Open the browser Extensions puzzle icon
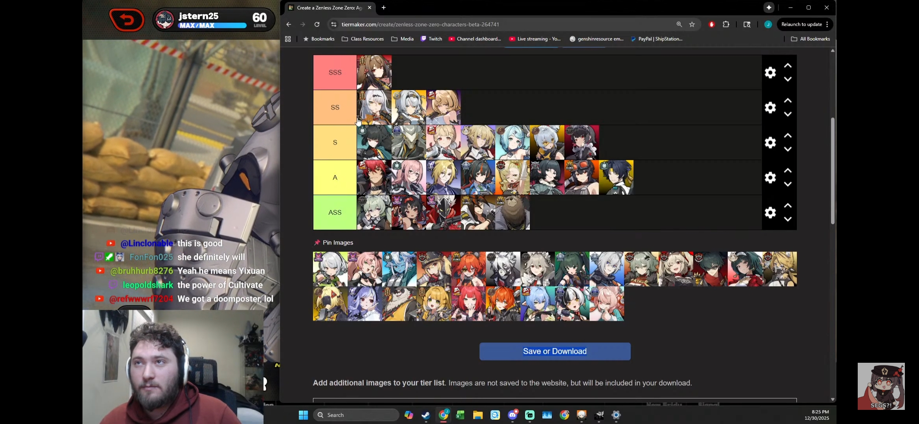Screen dimensions: 919x424 tap(726, 24)
